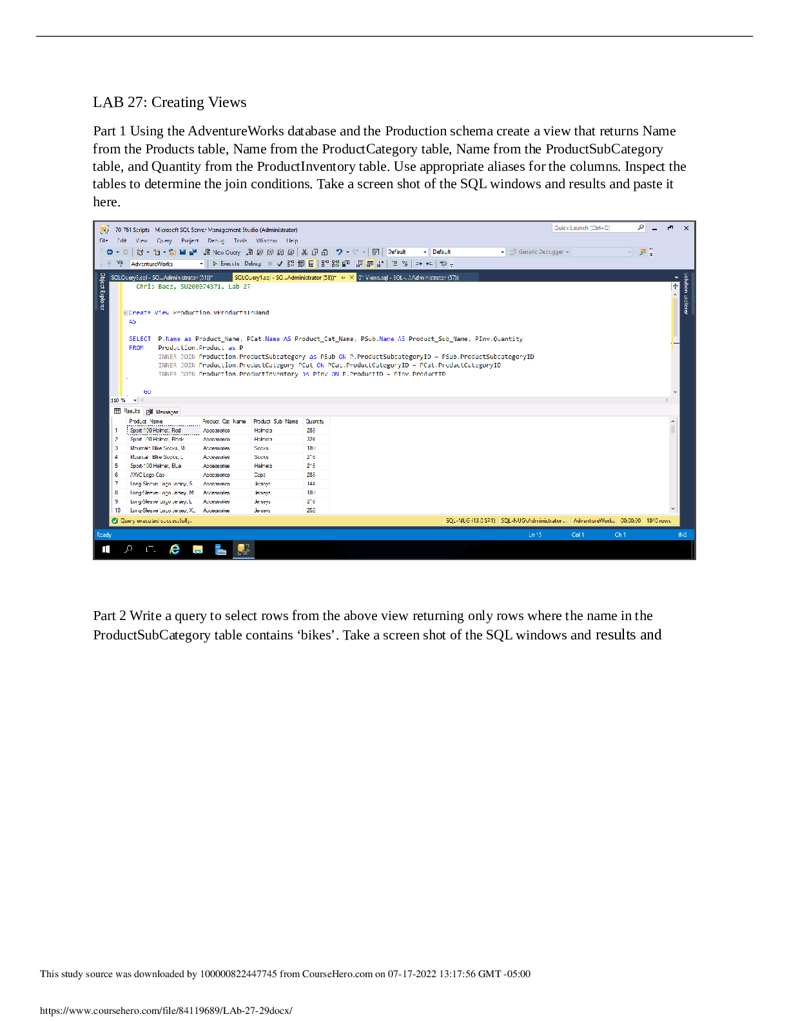Click the Open File folder icon
The height and width of the screenshot is (1021, 789).
pyautogui.click(x=172, y=252)
